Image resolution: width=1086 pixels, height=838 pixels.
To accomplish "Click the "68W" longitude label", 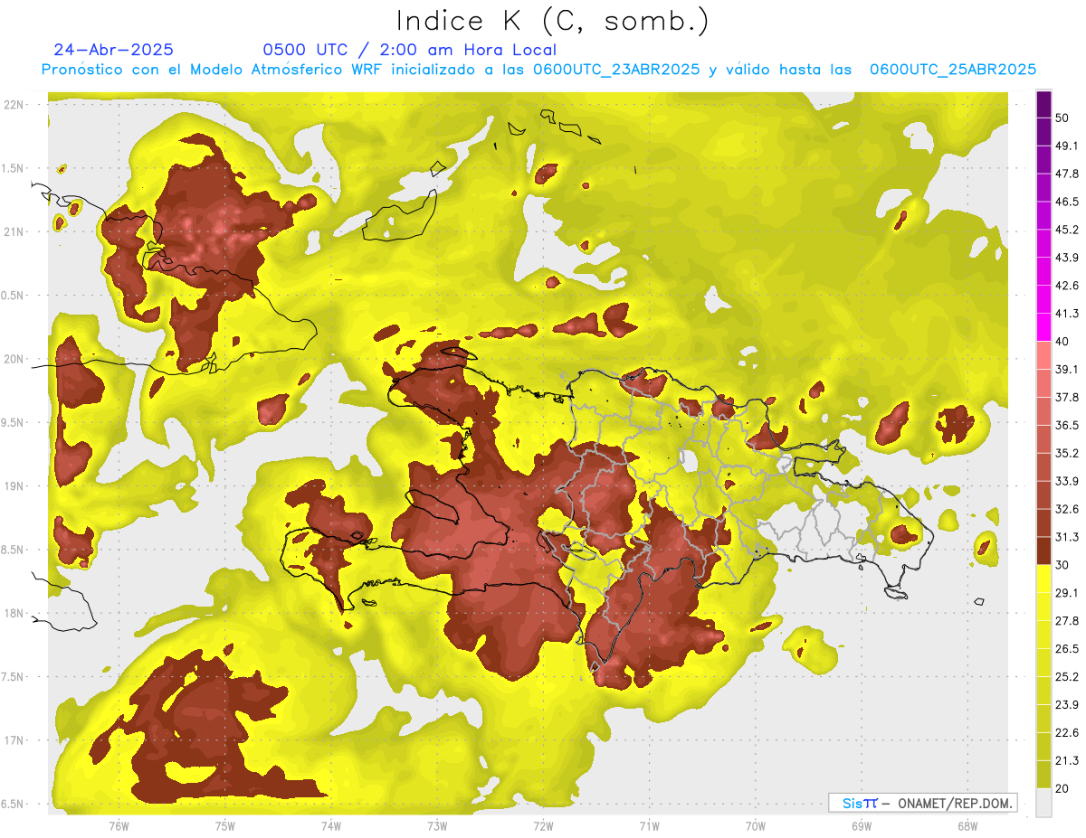I will click(967, 825).
